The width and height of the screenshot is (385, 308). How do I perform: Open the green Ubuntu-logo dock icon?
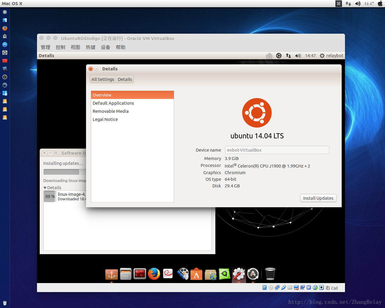point(225,274)
